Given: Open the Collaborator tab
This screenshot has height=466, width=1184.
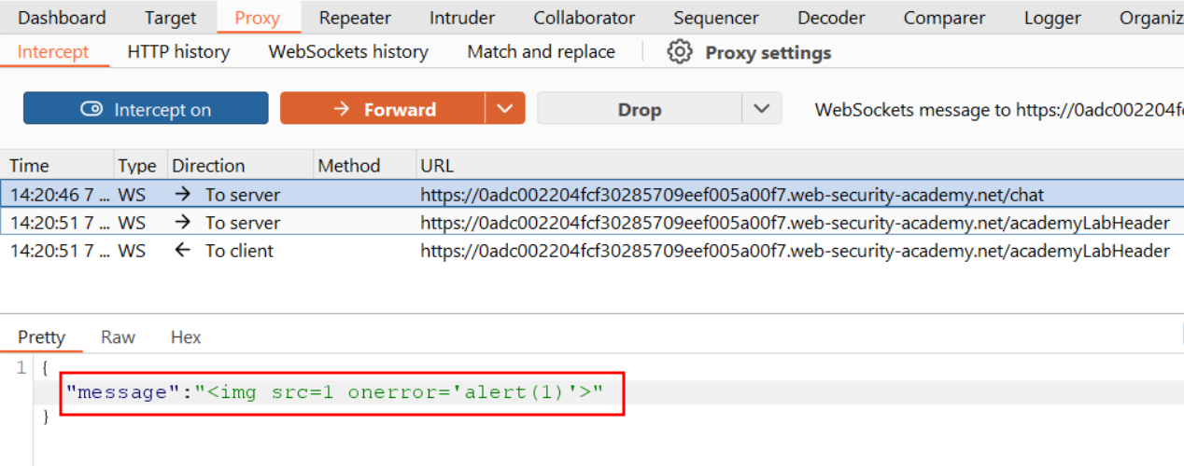Looking at the screenshot, I should pyautogui.click(x=584, y=18).
